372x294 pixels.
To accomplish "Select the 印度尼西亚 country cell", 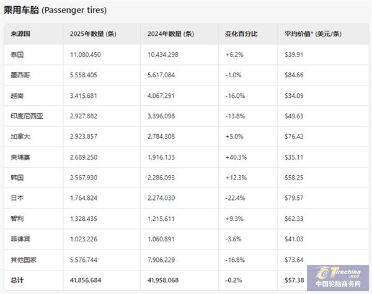I will 24,116.
